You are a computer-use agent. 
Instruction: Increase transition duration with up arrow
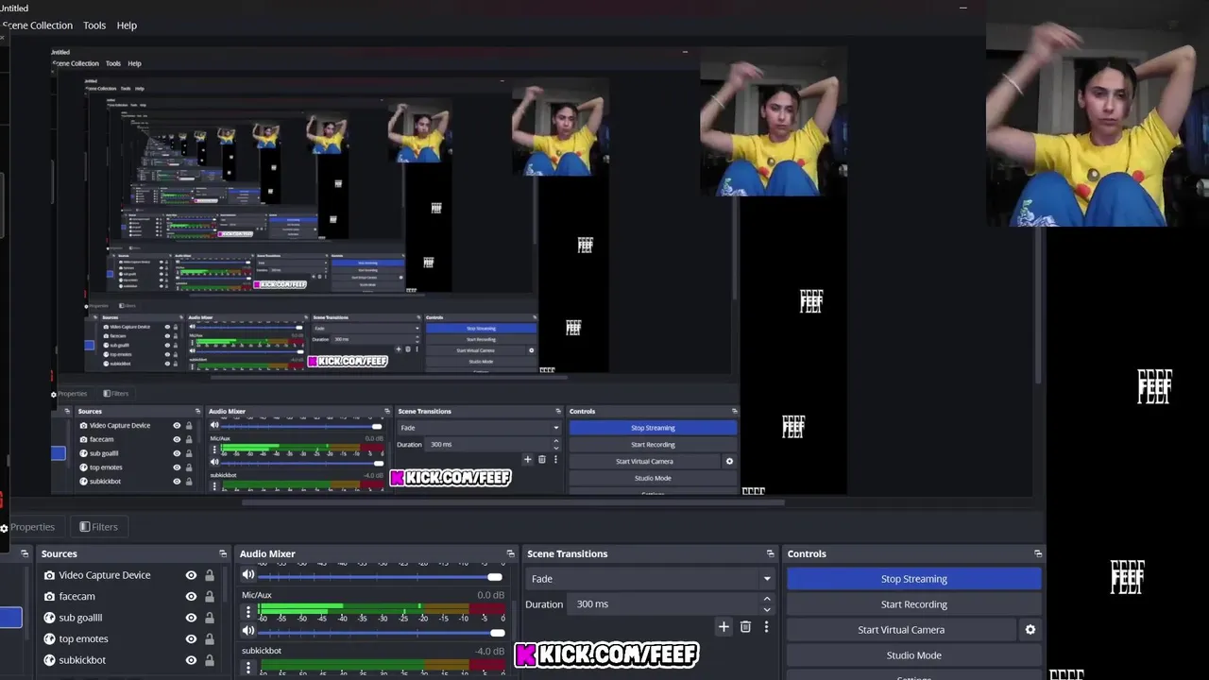coord(766,599)
